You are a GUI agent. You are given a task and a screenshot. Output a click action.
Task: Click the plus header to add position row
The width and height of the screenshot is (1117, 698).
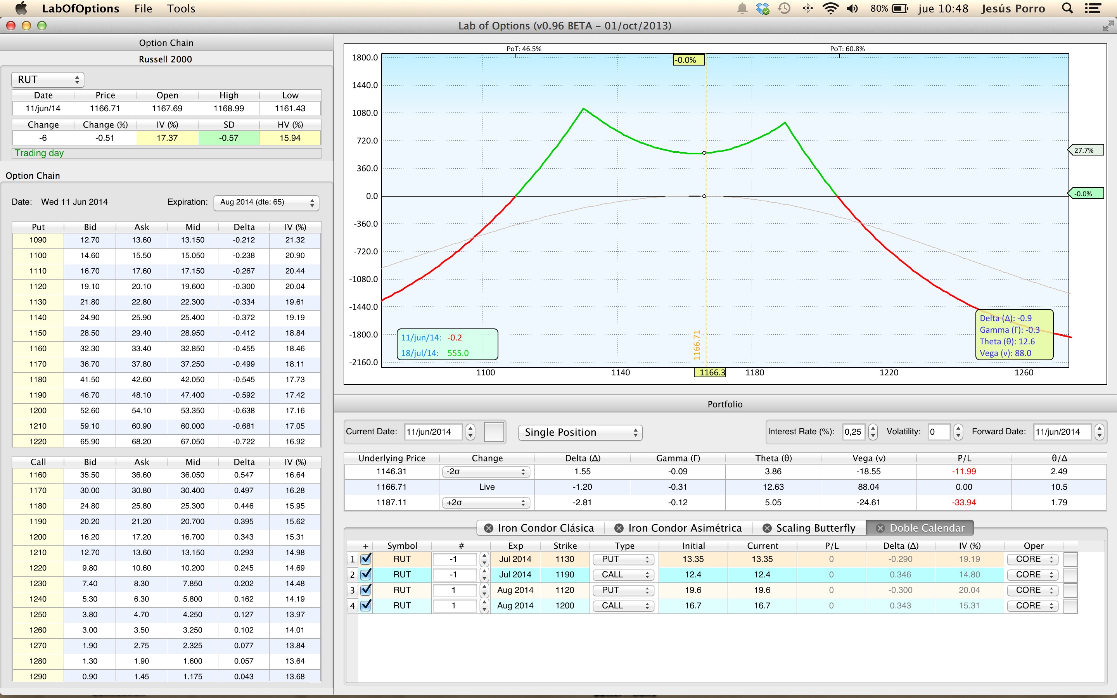click(x=365, y=546)
